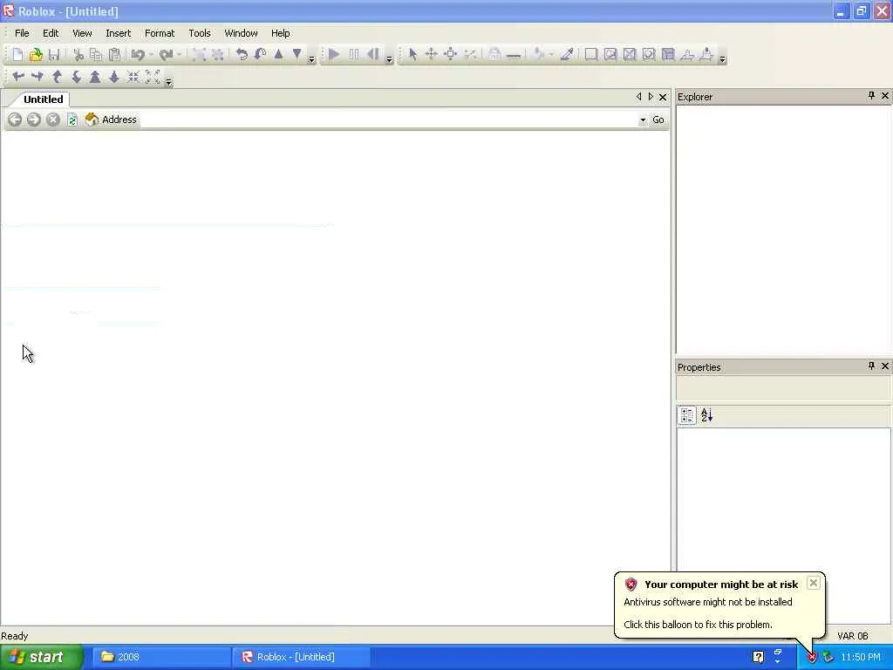The width and height of the screenshot is (893, 670).
Task: Click the browser Stop button
Action: click(53, 120)
